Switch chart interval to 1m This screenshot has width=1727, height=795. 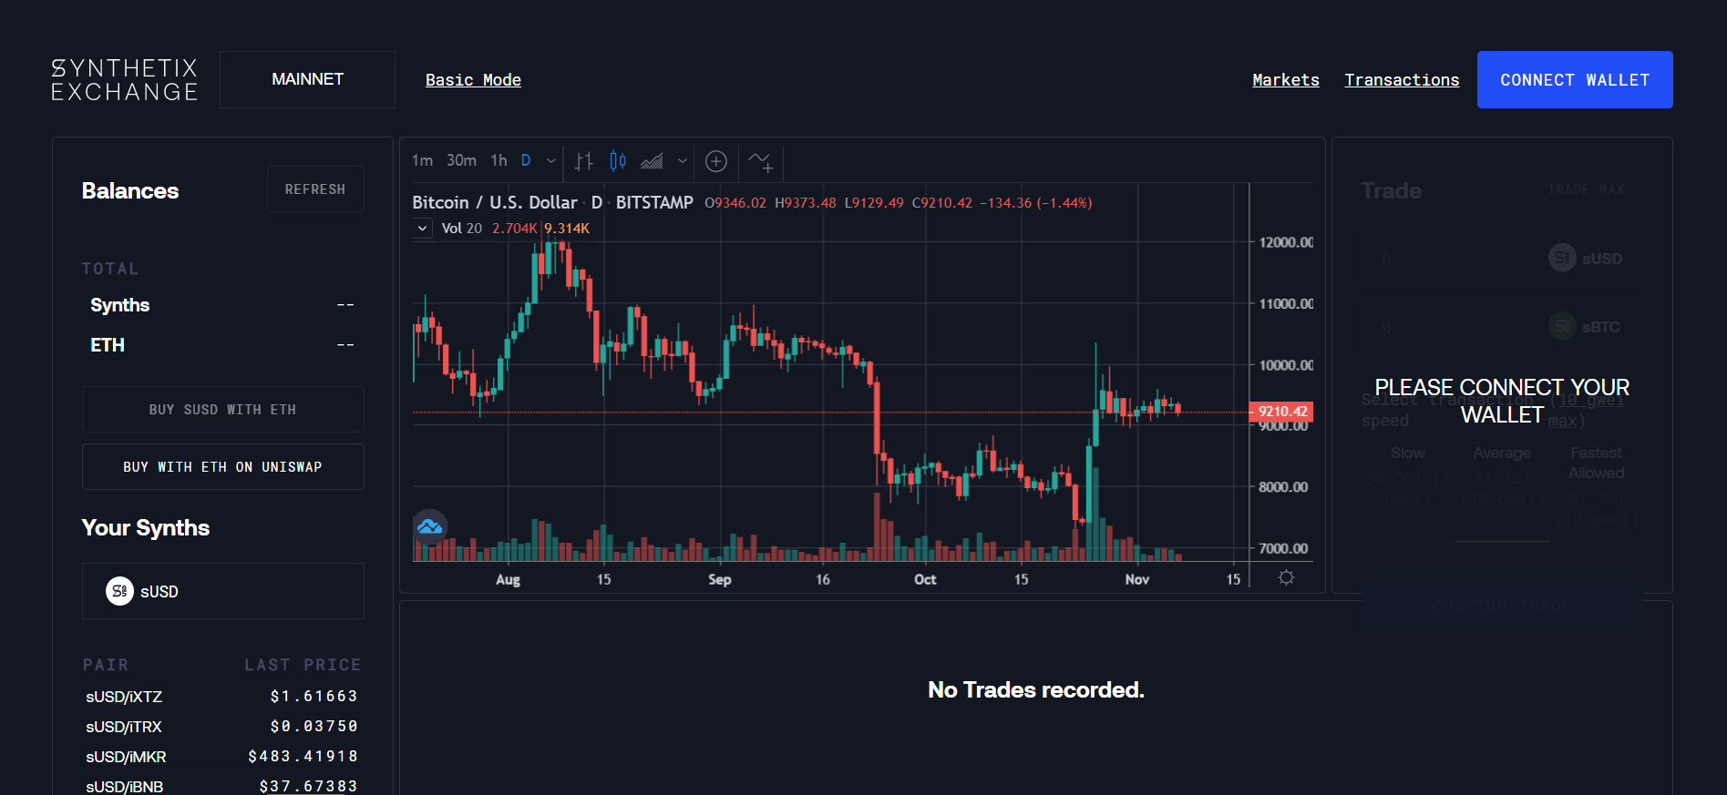pos(422,160)
